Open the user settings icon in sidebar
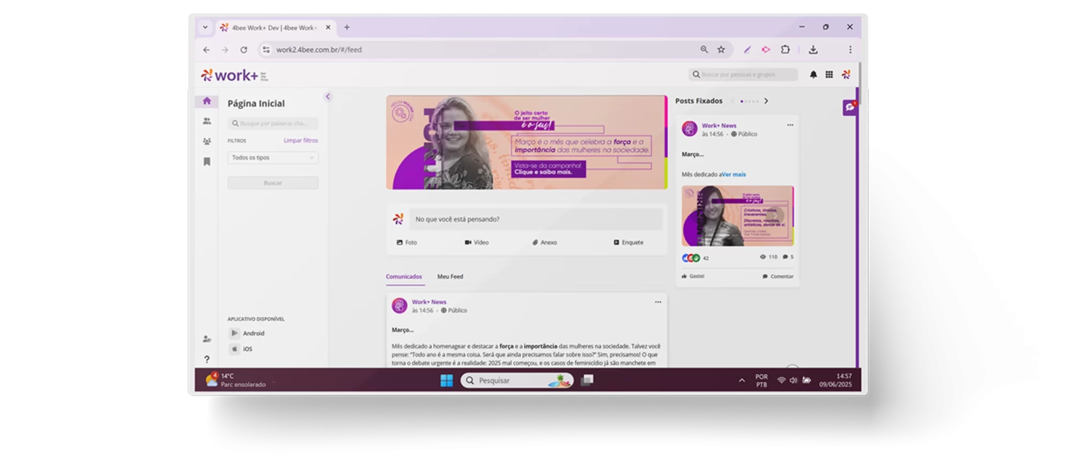1070x475 pixels. pos(207,339)
